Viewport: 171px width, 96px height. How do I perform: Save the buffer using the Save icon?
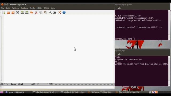pos(22,13)
